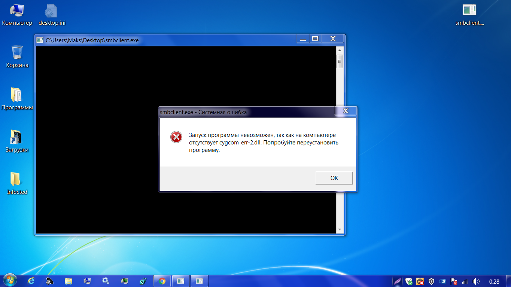Open the console window system menu icon
The image size is (511, 287).
pos(40,40)
